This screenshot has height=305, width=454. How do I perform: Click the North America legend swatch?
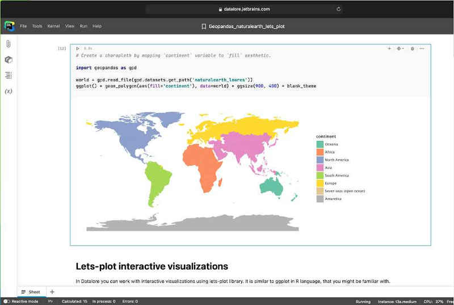(320, 160)
